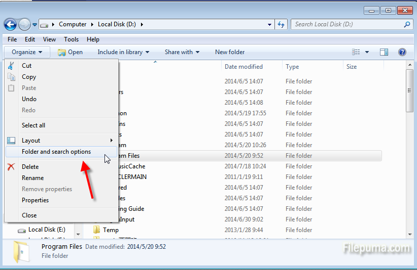The width and height of the screenshot is (417, 270).
Task: Choose Select all from Organize menu
Action: (x=33, y=125)
